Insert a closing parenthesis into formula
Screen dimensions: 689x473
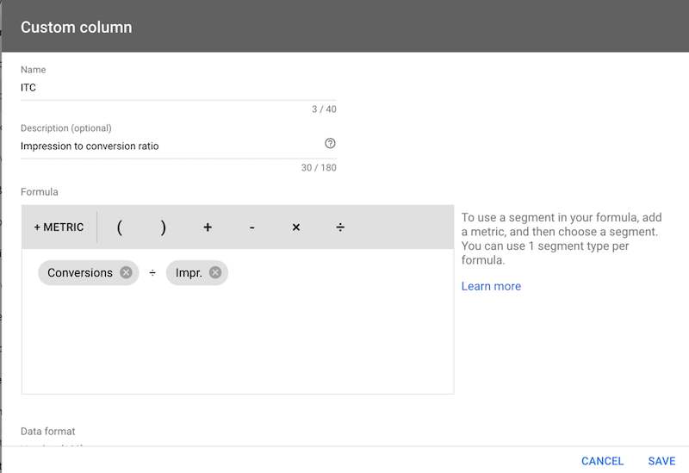pos(164,227)
